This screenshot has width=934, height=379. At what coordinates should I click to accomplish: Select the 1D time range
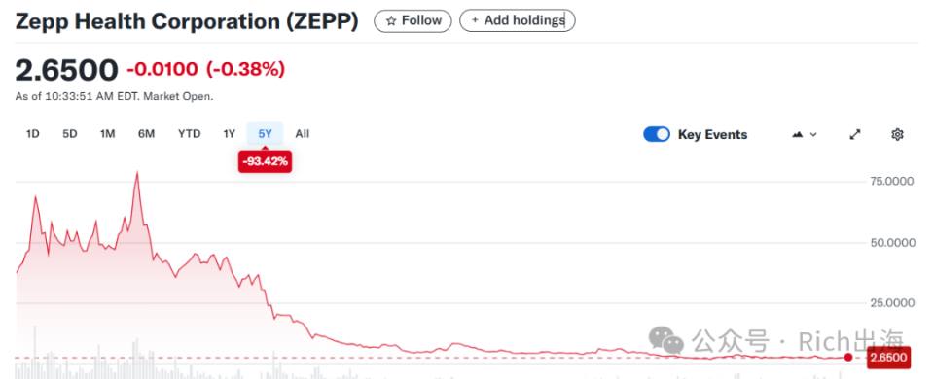coord(33,134)
